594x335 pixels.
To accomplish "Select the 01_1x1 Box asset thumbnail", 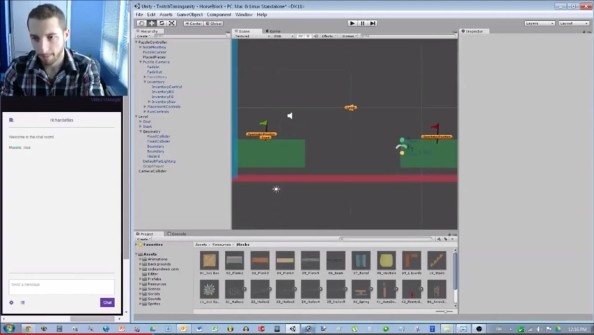I will [209, 261].
